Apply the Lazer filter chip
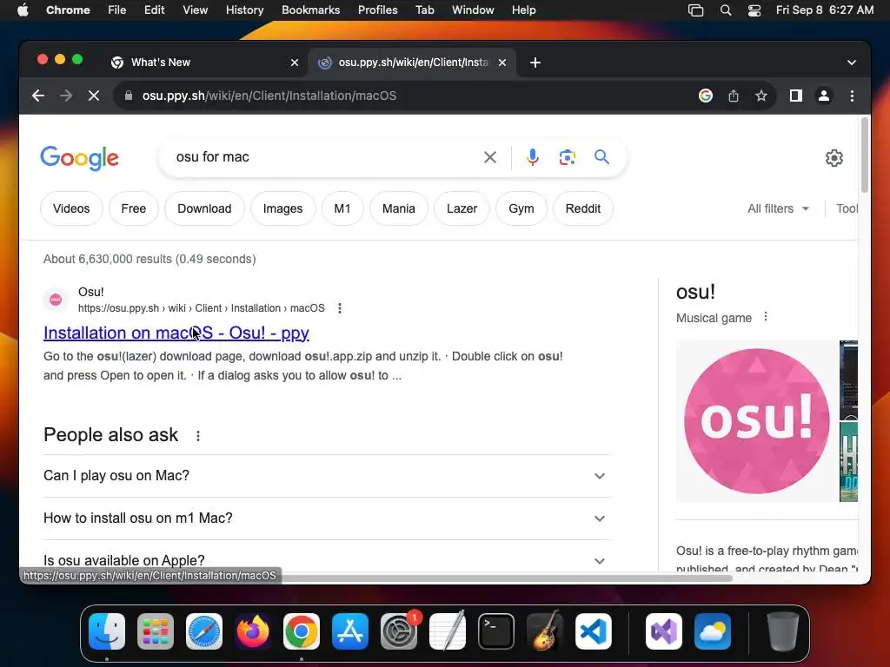This screenshot has width=890, height=667. (462, 208)
